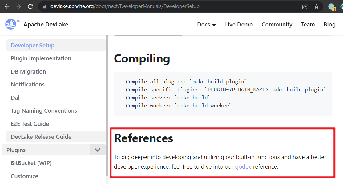Collapse the Plugins section chevron
343x184 pixels.
pyautogui.click(x=97, y=150)
